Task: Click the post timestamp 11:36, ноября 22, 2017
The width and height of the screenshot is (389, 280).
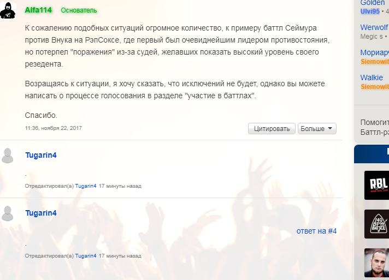Action: click(x=53, y=128)
